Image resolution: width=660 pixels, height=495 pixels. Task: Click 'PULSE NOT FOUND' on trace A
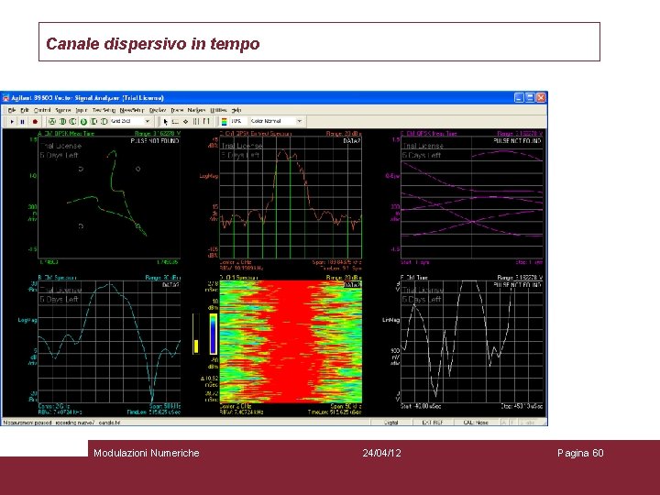[x=155, y=140]
